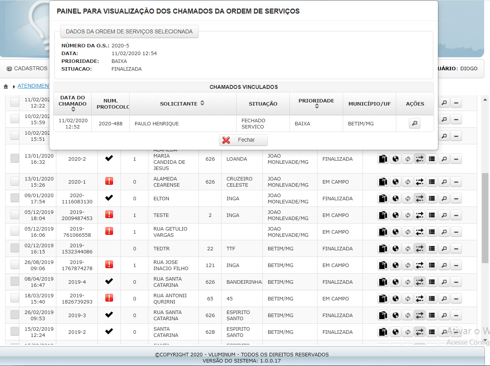Open the list icon for protocol 2019-761066558

432,232
